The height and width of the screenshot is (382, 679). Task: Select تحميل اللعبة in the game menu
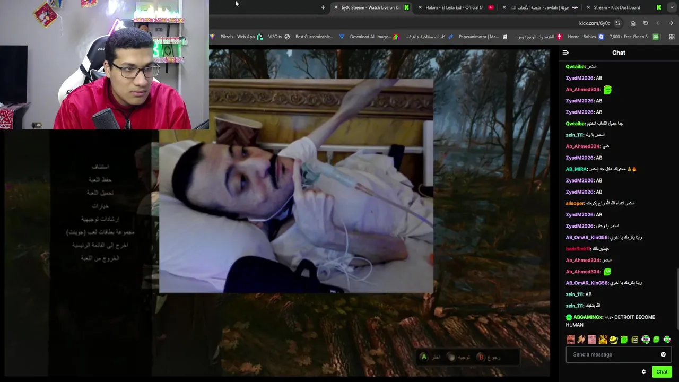tap(100, 193)
